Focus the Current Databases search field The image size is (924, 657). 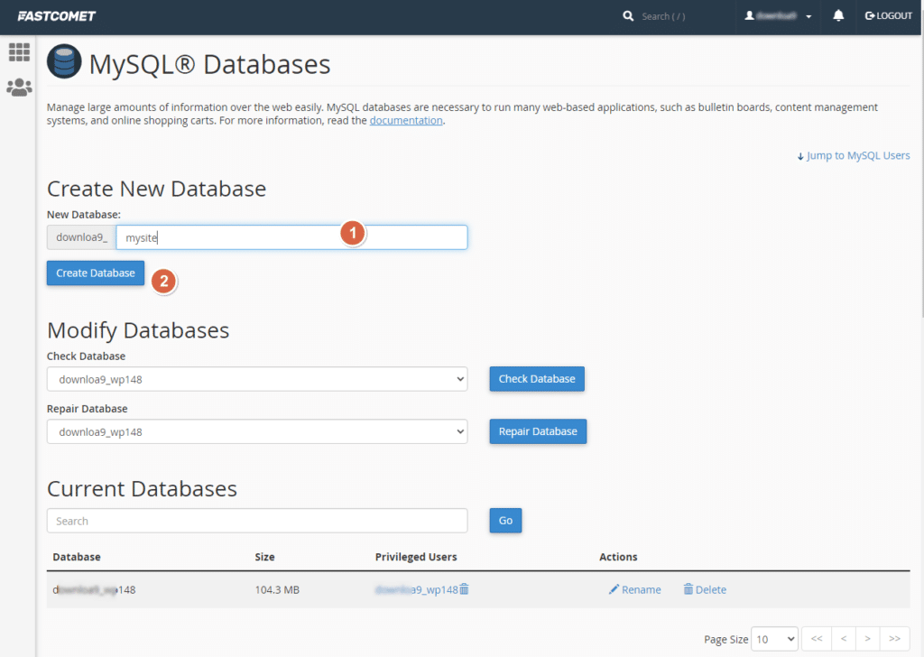[x=257, y=521]
